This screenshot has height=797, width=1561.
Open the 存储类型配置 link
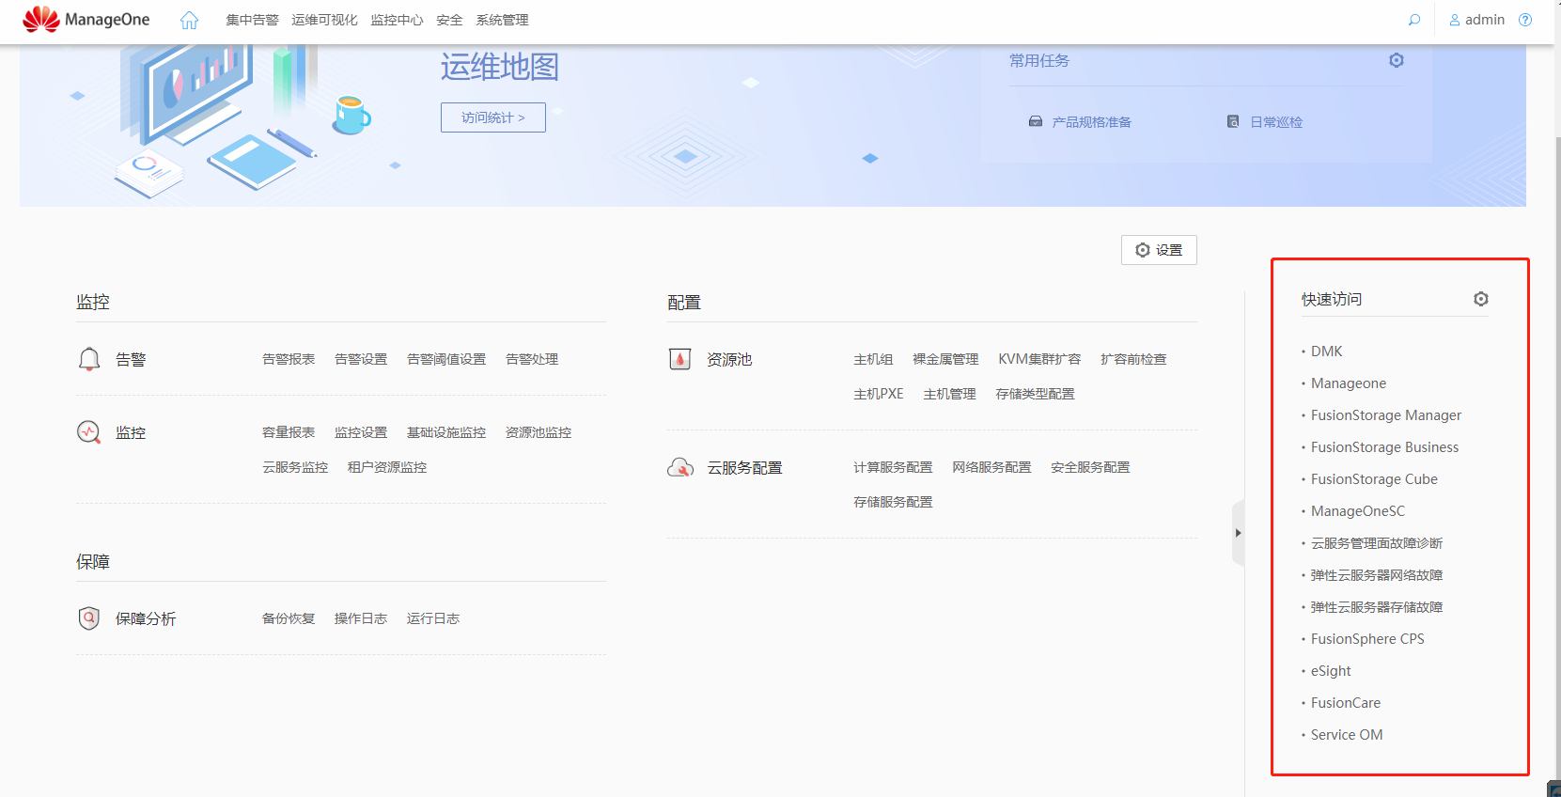pos(1035,394)
